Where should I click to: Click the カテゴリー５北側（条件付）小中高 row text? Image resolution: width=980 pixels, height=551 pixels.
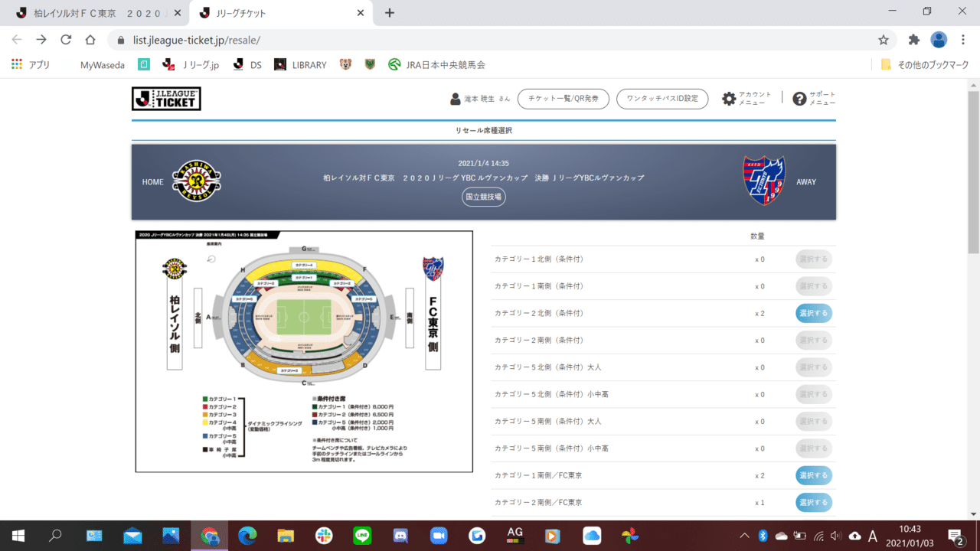[x=551, y=394]
